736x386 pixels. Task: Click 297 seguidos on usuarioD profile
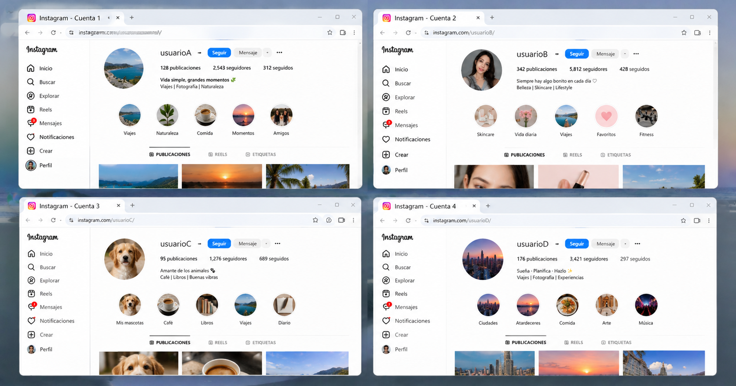(635, 259)
